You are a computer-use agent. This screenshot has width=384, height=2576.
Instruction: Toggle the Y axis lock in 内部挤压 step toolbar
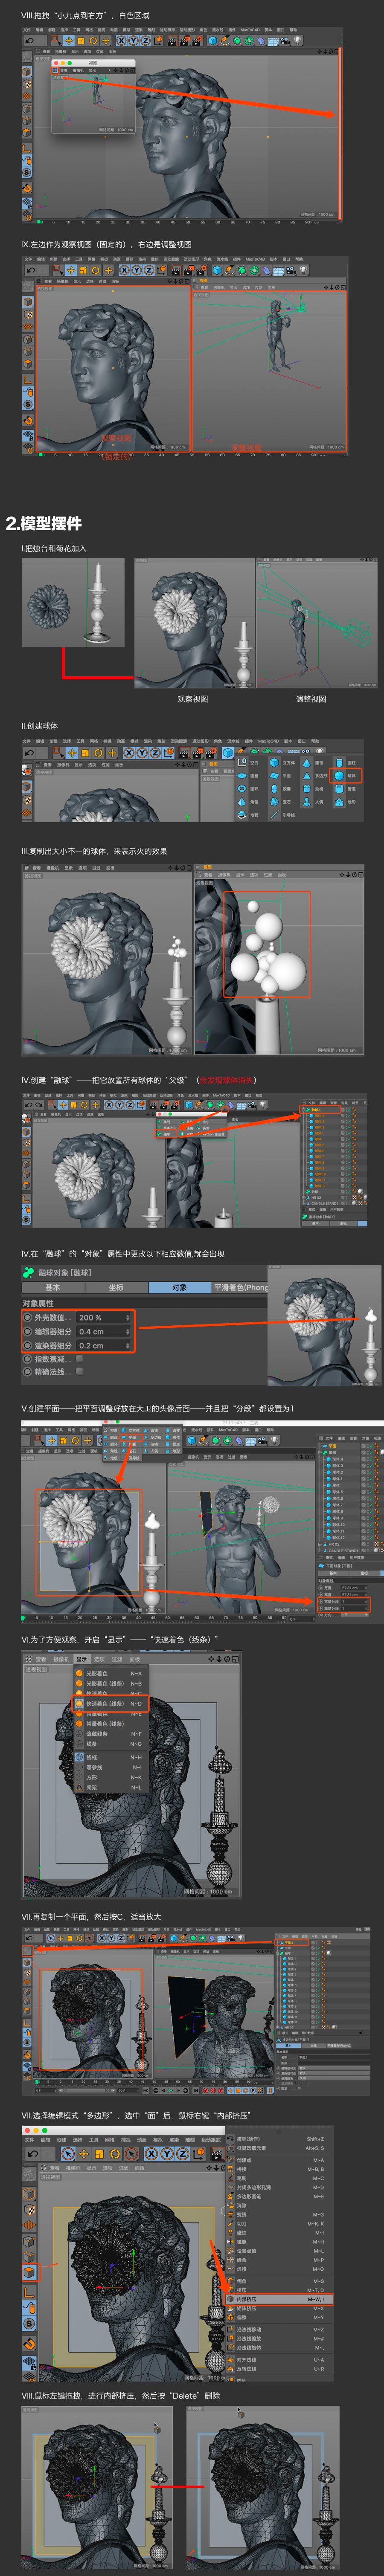tap(167, 2153)
